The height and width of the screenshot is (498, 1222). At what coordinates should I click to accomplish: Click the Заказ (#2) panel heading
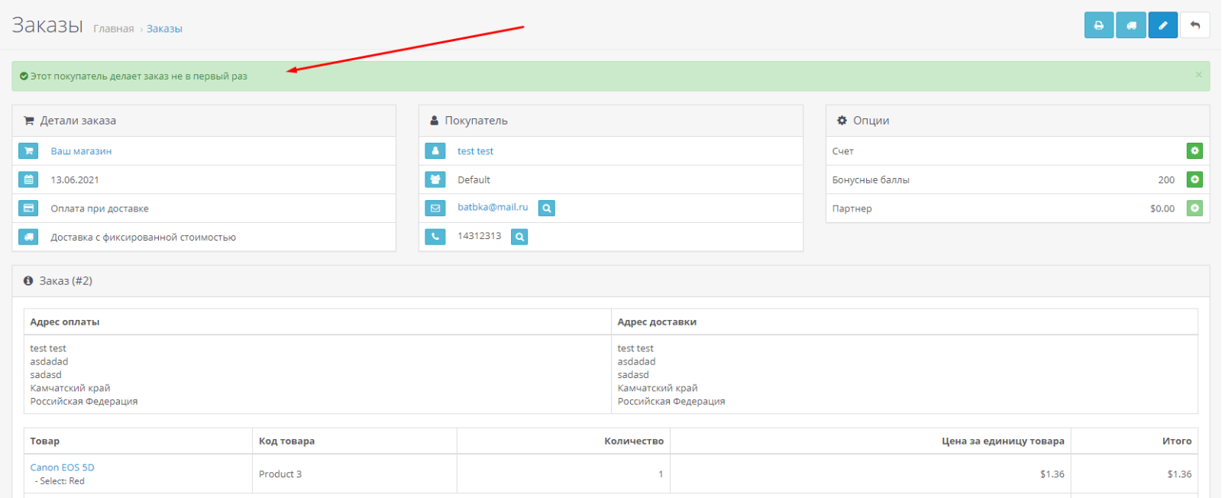611,281
